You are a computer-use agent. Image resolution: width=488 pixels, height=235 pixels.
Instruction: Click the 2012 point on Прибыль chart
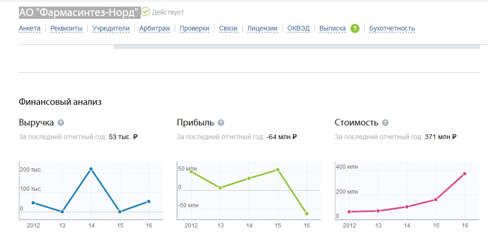(x=191, y=172)
